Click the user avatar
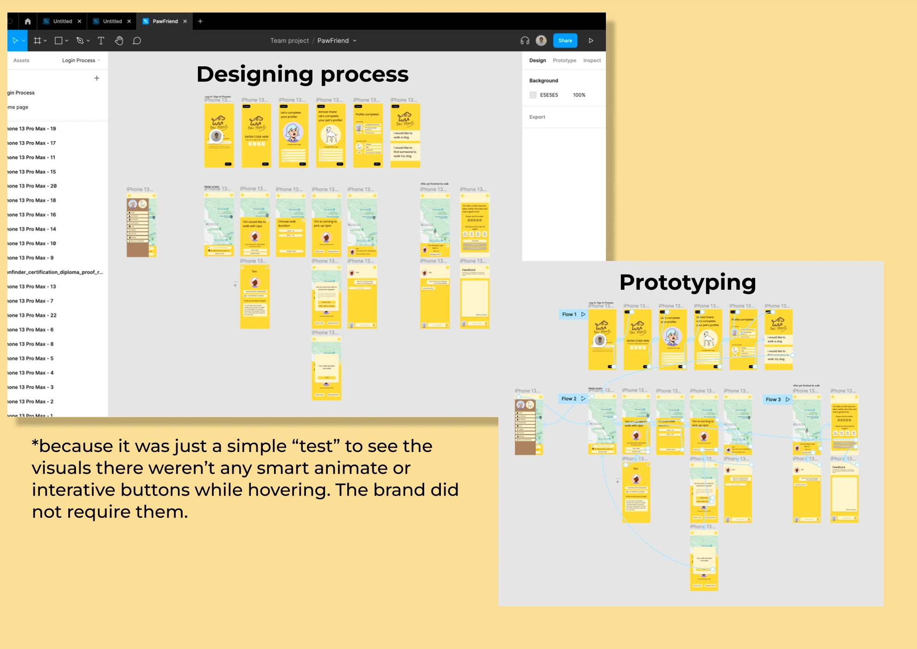 coord(541,41)
